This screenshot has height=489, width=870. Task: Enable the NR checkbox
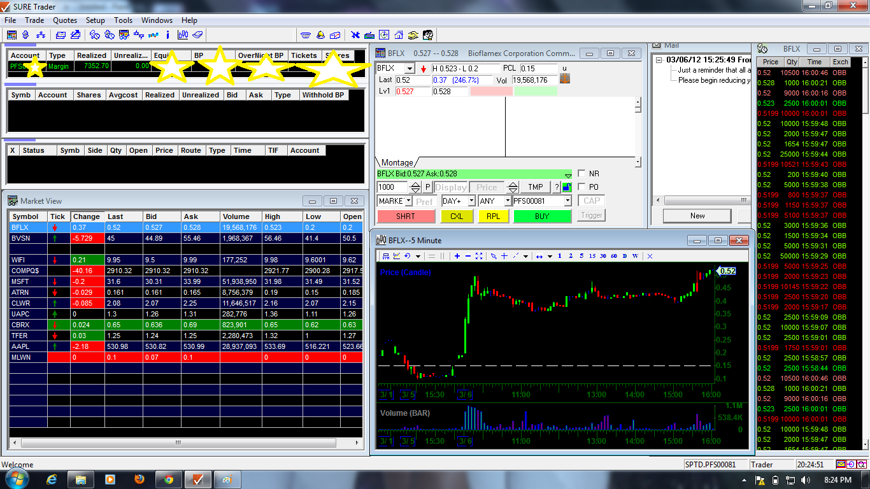click(581, 173)
